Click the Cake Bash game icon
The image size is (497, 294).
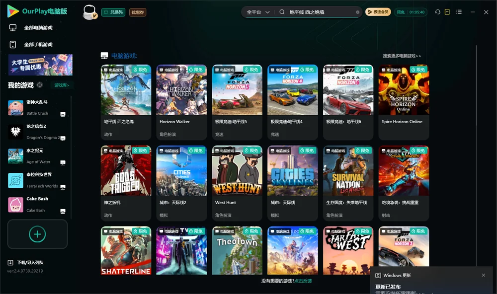tap(15, 205)
